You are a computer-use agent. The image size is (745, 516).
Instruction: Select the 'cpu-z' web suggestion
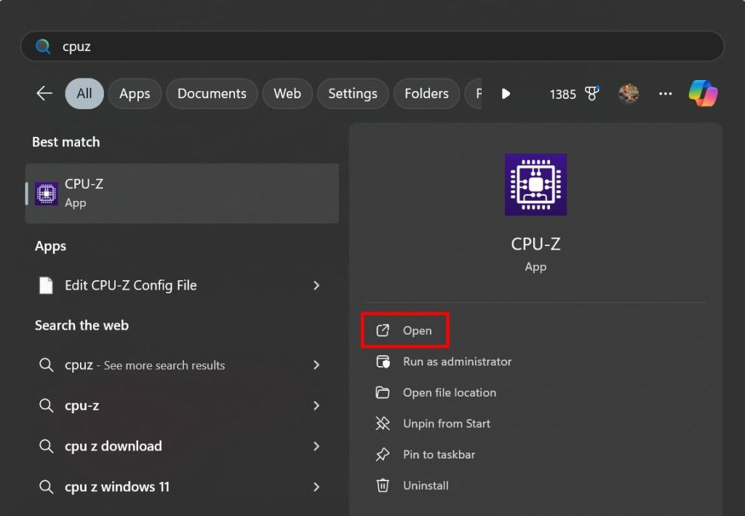click(182, 405)
